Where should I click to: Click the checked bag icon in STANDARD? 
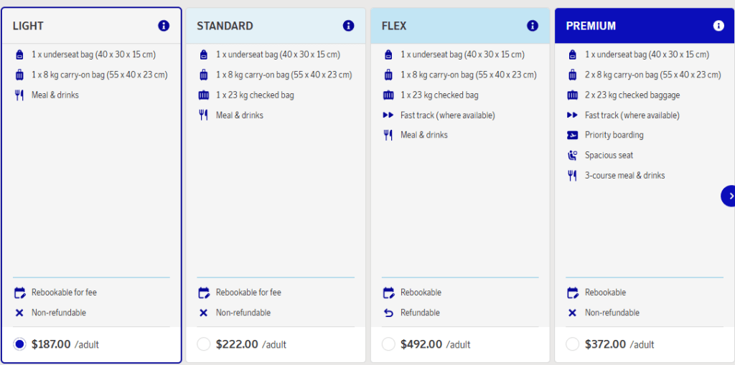203,95
